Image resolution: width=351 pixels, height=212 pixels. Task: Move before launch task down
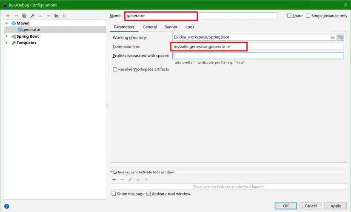(x=146, y=180)
